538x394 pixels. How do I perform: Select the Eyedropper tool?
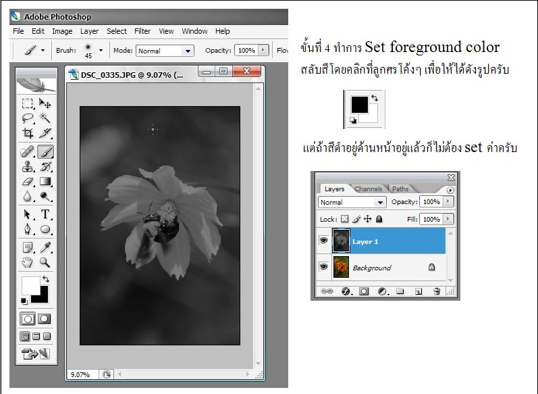pyautogui.click(x=45, y=247)
